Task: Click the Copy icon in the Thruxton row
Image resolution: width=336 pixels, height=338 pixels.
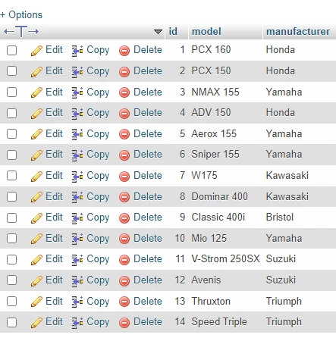Action: pos(77,302)
